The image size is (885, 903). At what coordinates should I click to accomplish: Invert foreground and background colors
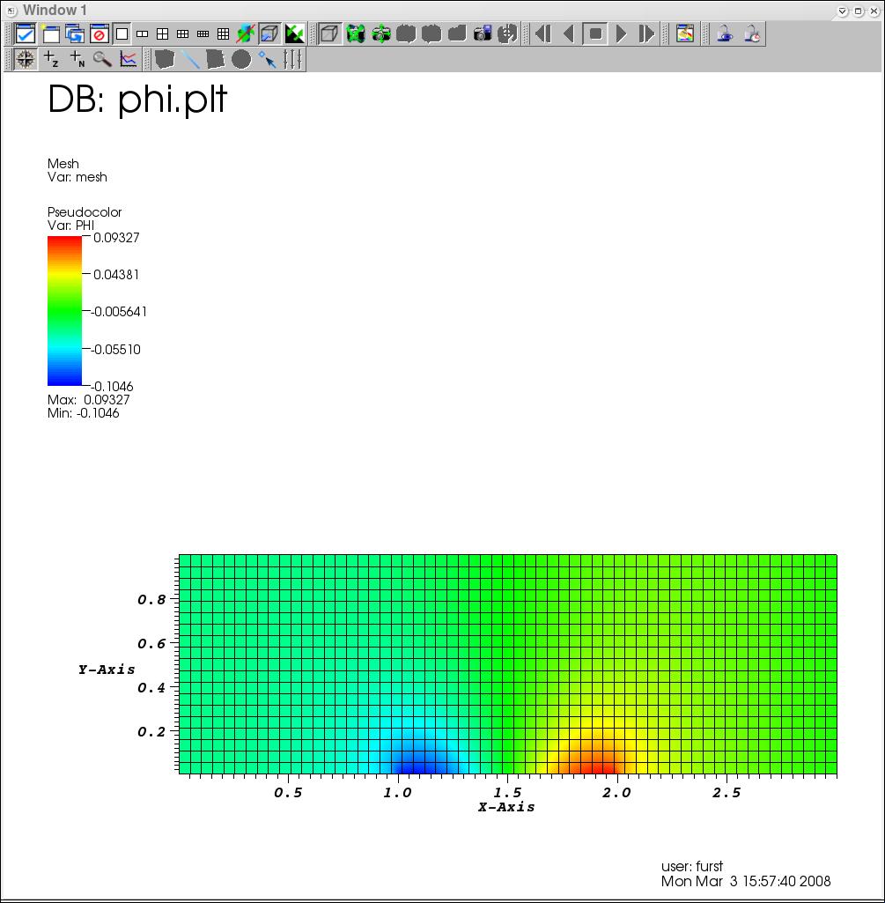click(295, 34)
